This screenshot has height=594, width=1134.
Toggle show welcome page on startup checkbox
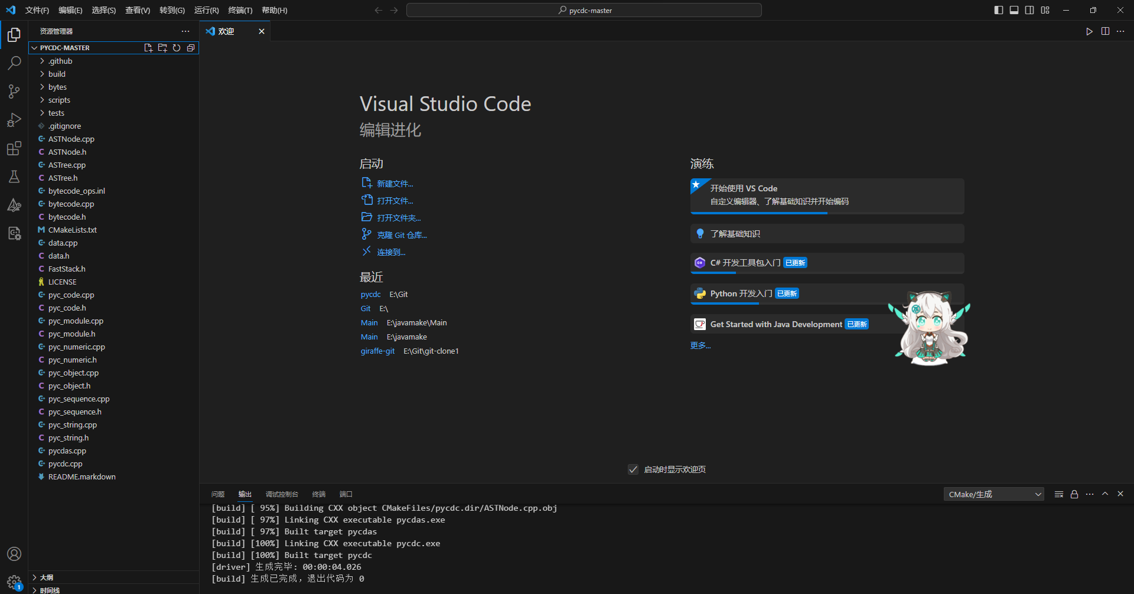tap(633, 469)
